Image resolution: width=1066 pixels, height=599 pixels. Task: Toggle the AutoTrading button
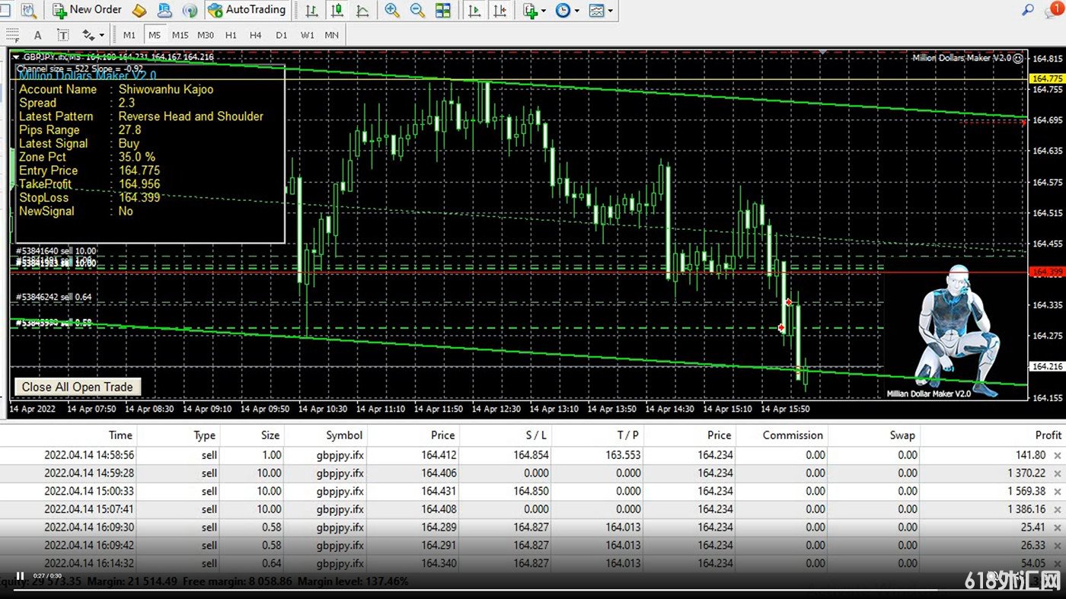tap(246, 10)
